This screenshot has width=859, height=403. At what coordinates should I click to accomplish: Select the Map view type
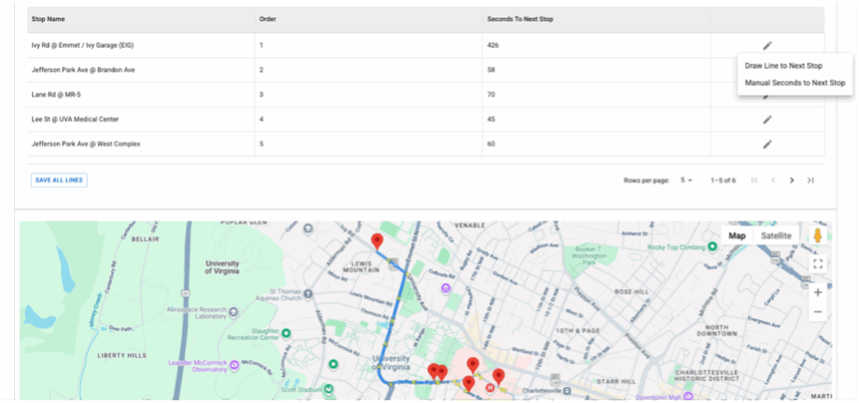pyautogui.click(x=737, y=235)
